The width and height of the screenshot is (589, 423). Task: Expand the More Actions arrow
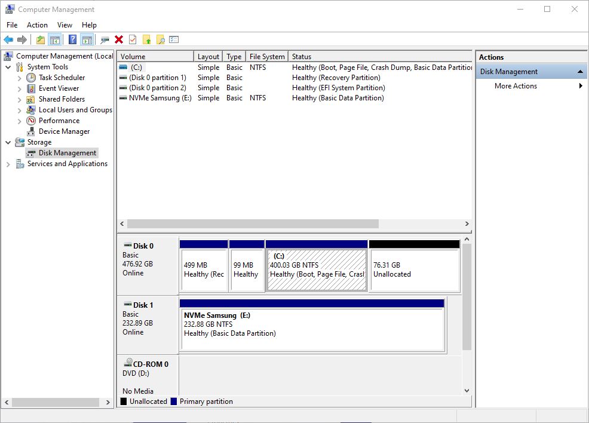coord(580,85)
